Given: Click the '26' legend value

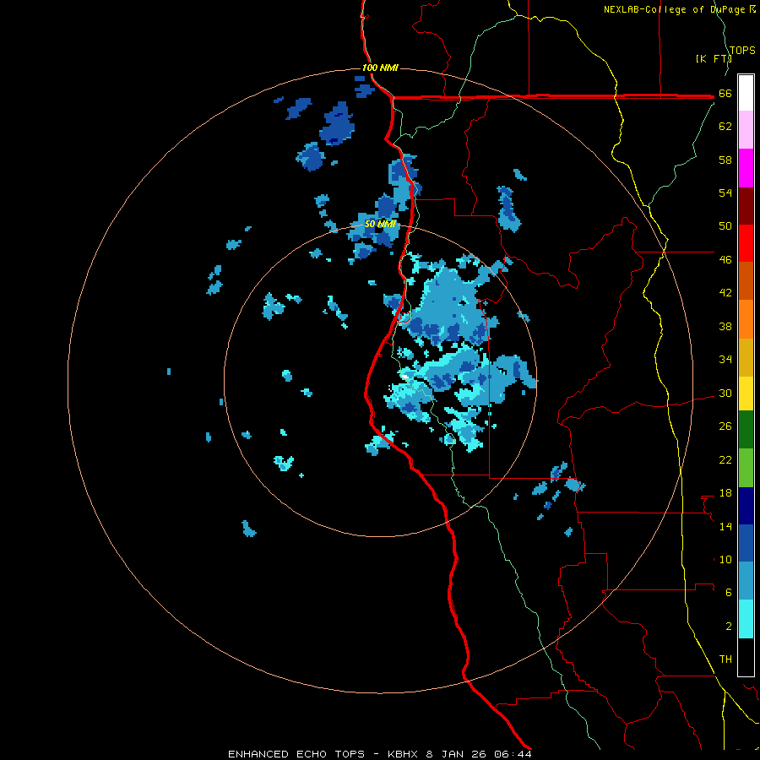Looking at the screenshot, I should [x=725, y=426].
